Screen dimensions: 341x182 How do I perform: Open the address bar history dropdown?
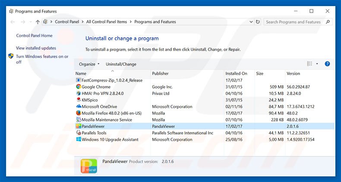251,22
